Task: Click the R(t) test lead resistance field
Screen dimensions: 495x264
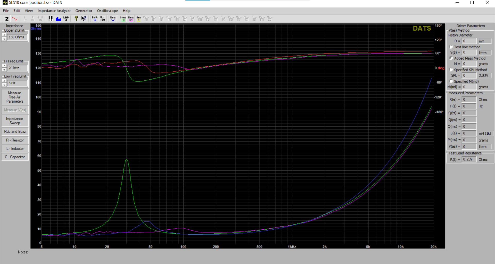Action: pos(469,159)
